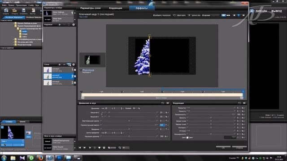Open the Слайд menu in main window

[31, 5]
